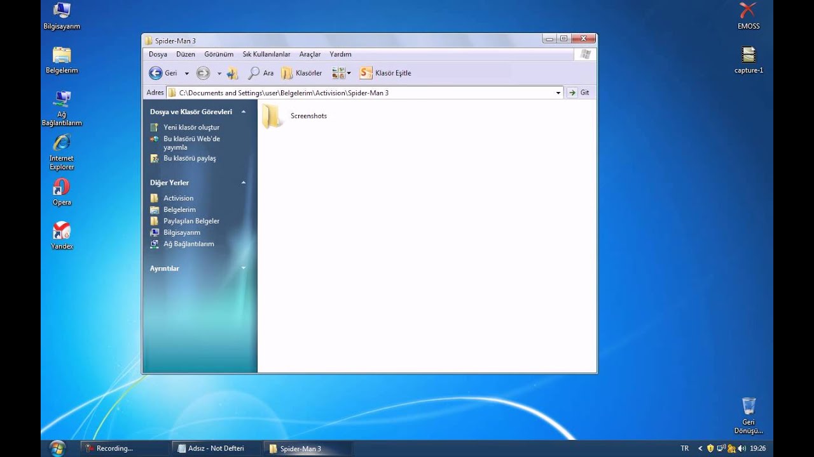The image size is (814, 457).
Task: Open the Geri back history dropdown
Action: pyautogui.click(x=187, y=74)
